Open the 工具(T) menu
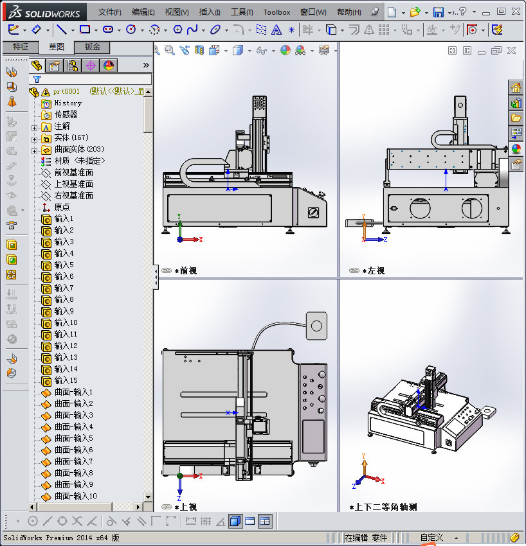 (242, 12)
